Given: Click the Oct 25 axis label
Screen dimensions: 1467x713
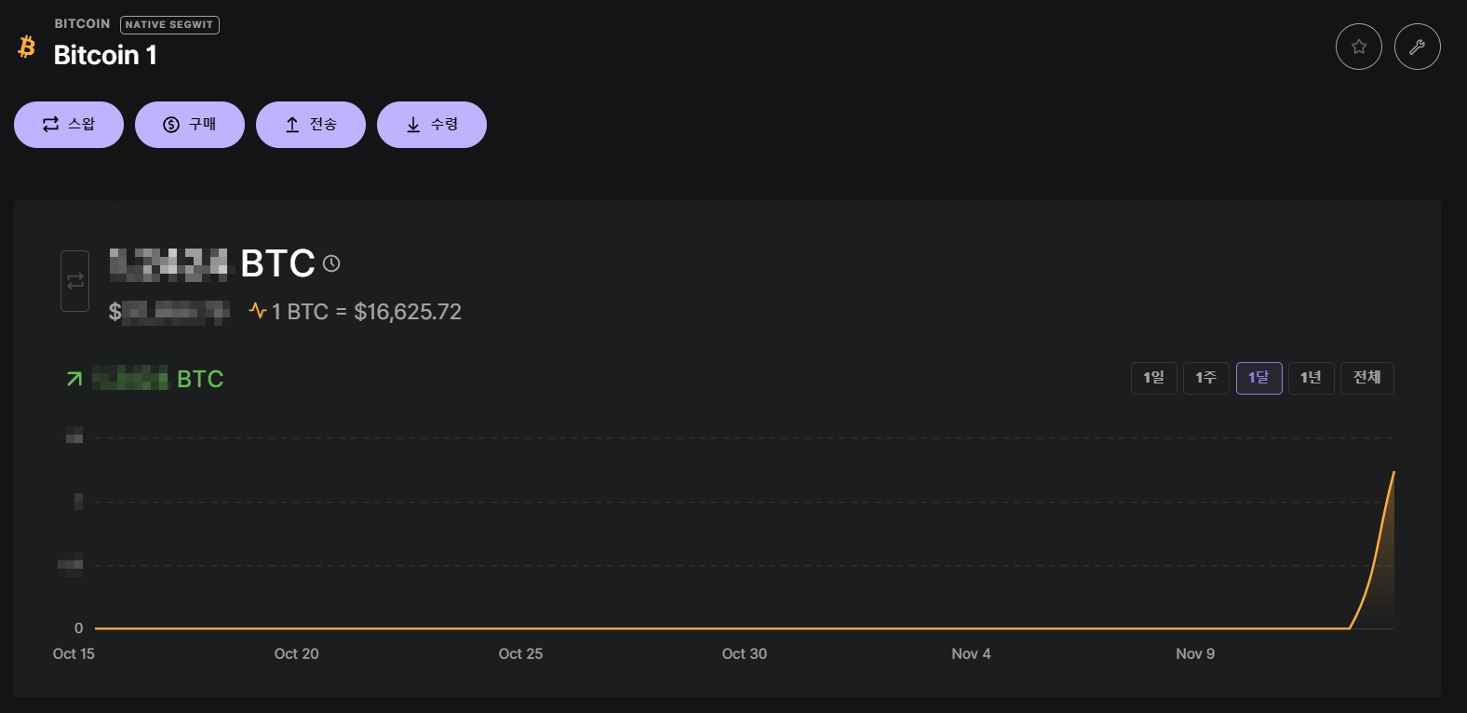Looking at the screenshot, I should pyautogui.click(x=520, y=653).
